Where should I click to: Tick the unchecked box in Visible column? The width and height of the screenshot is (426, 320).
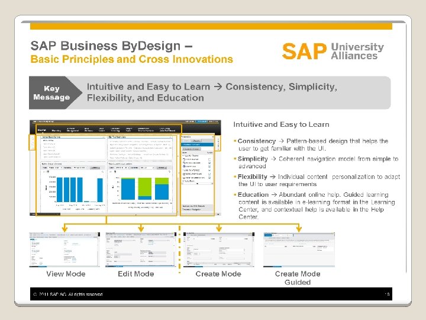point(209,159)
